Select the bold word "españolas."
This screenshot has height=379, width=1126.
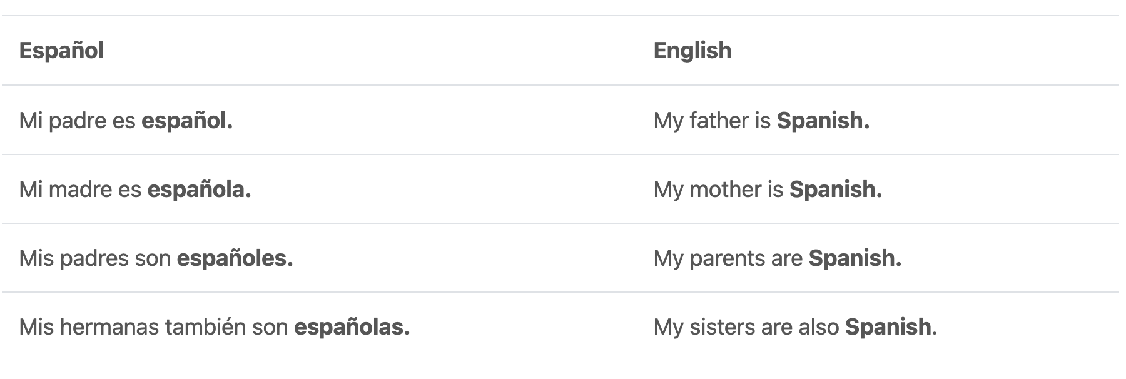[x=352, y=327]
